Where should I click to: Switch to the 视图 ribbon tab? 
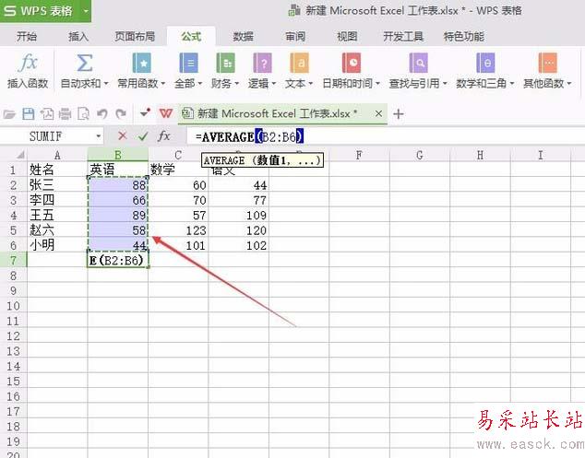click(x=347, y=37)
